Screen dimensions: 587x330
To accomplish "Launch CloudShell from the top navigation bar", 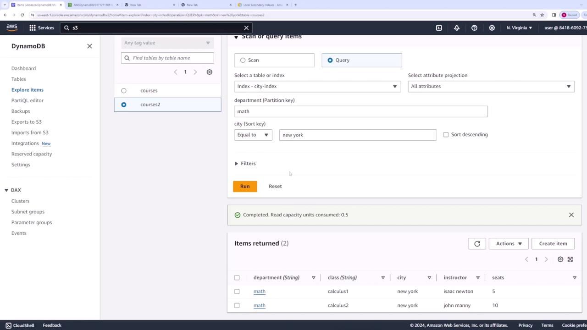I will point(439,28).
